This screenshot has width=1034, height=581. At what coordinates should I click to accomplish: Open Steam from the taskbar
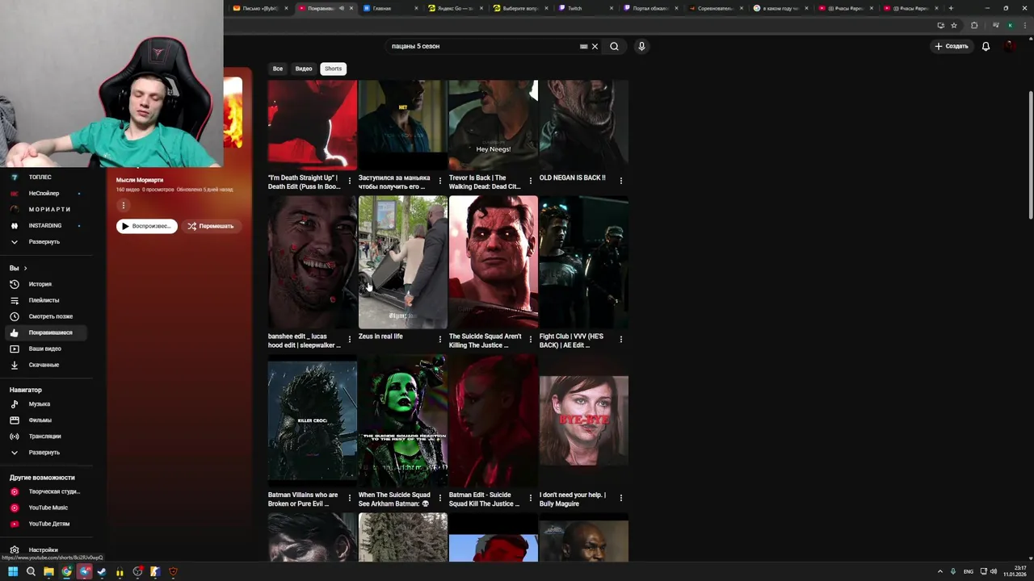click(102, 571)
